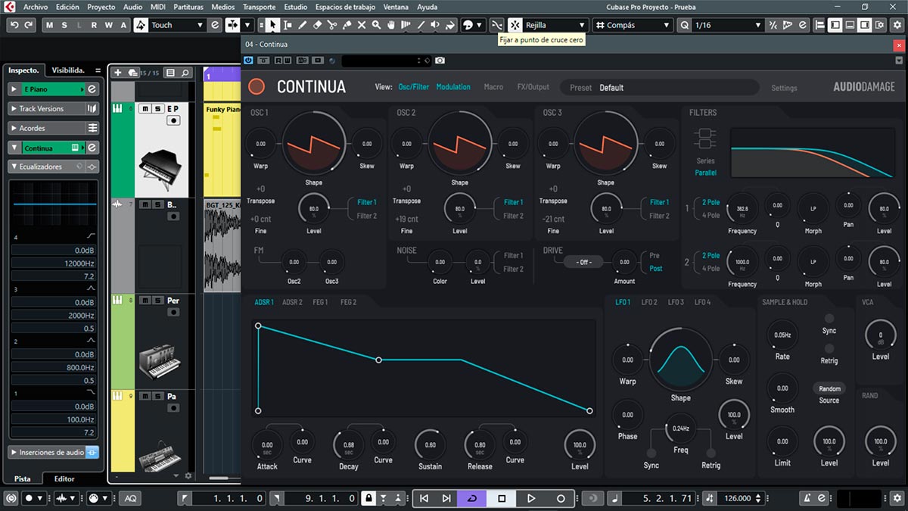Select the Erase tool
The image size is (908, 511).
[317, 25]
